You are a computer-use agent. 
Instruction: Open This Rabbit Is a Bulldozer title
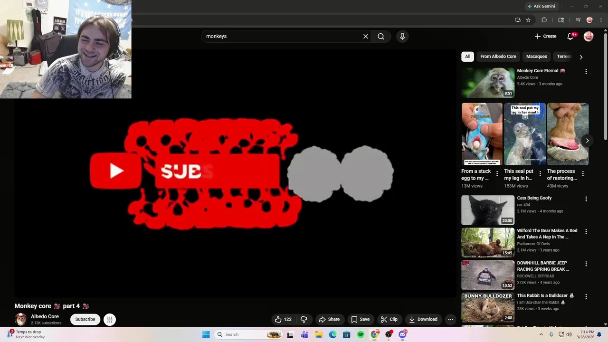tap(545, 295)
